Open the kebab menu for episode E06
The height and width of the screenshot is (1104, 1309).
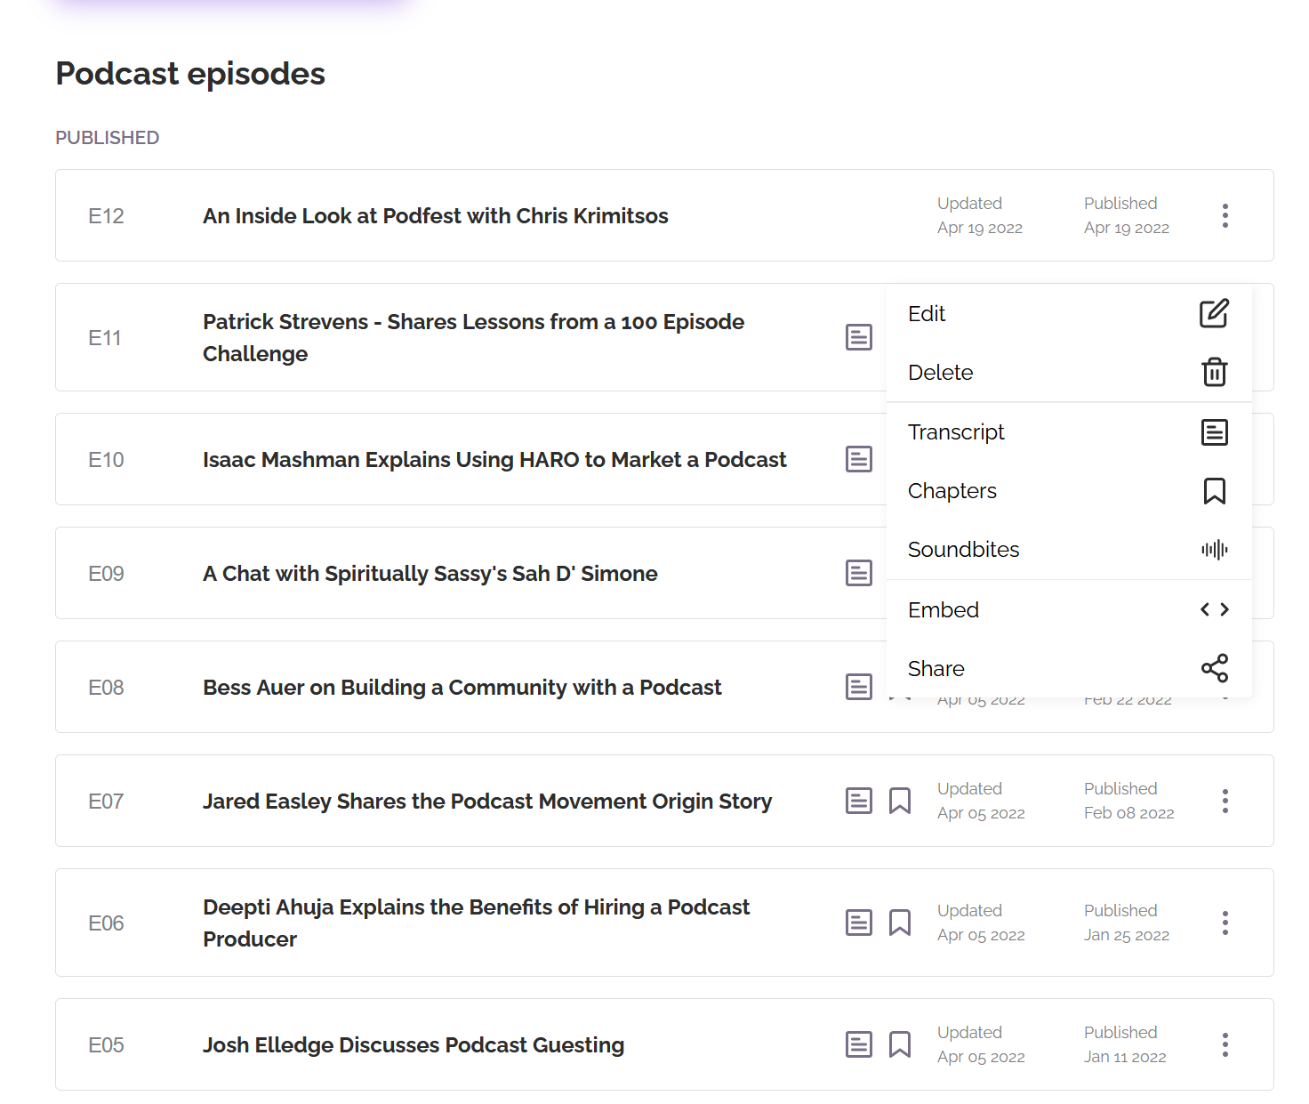point(1225,923)
